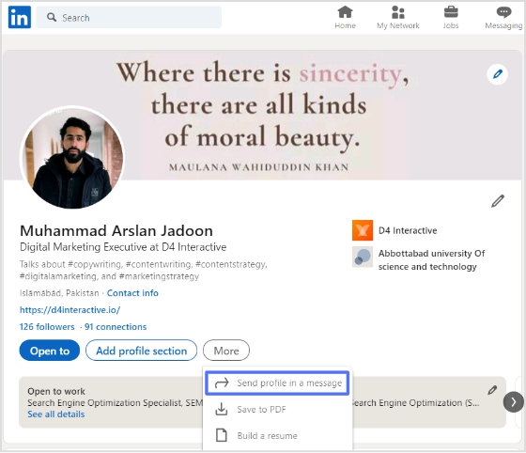This screenshot has height=453, width=526.
Task: Edit Open to work card pencil icon
Action: (x=492, y=390)
